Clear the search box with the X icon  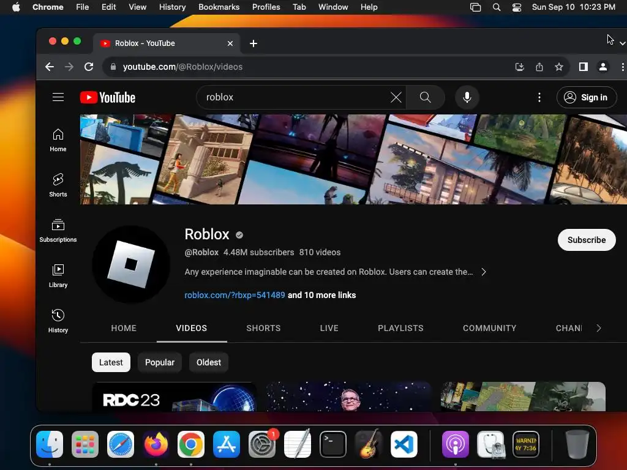point(396,97)
